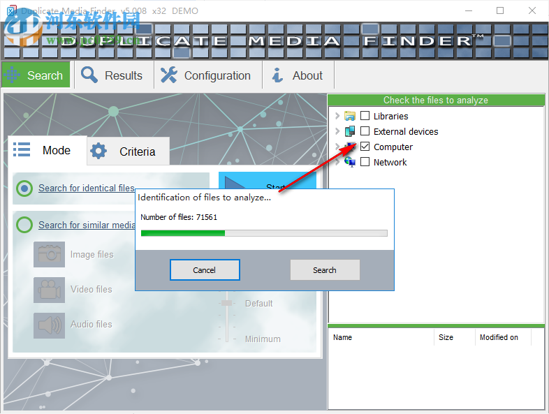
Task: Click the file identification progress bar
Action: pyautogui.click(x=264, y=233)
